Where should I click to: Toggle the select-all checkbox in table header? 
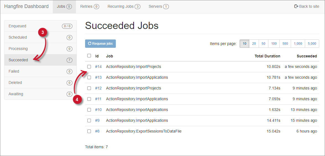click(89, 55)
